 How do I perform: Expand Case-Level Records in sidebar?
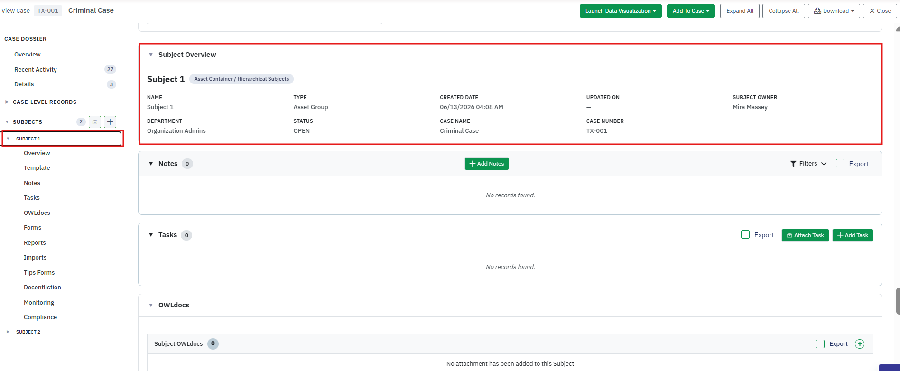point(7,102)
